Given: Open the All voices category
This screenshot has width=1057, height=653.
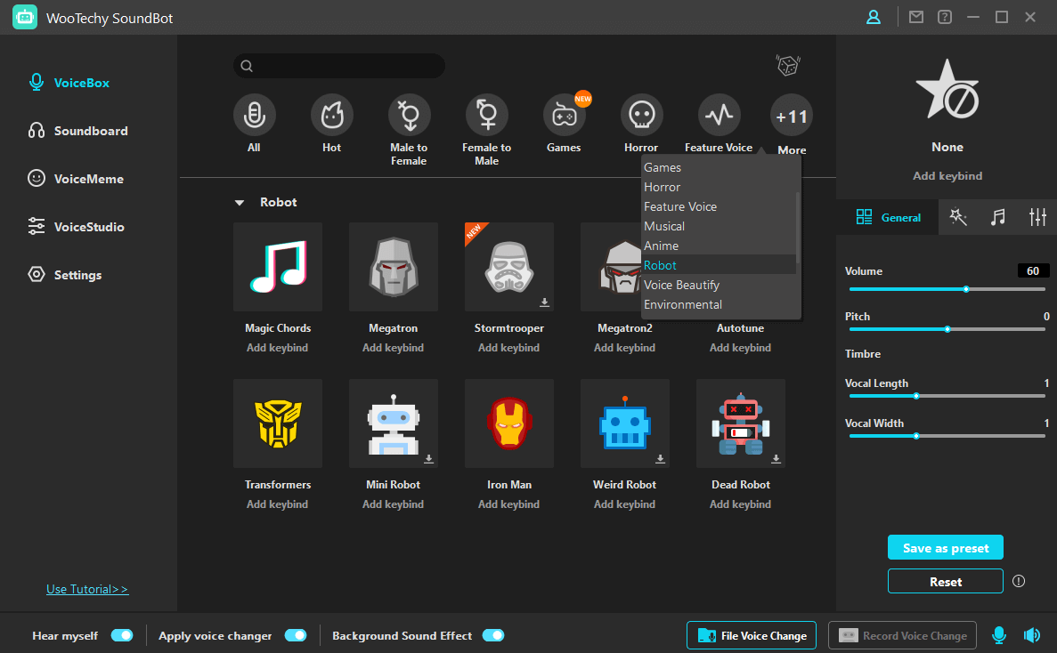Looking at the screenshot, I should (x=254, y=115).
